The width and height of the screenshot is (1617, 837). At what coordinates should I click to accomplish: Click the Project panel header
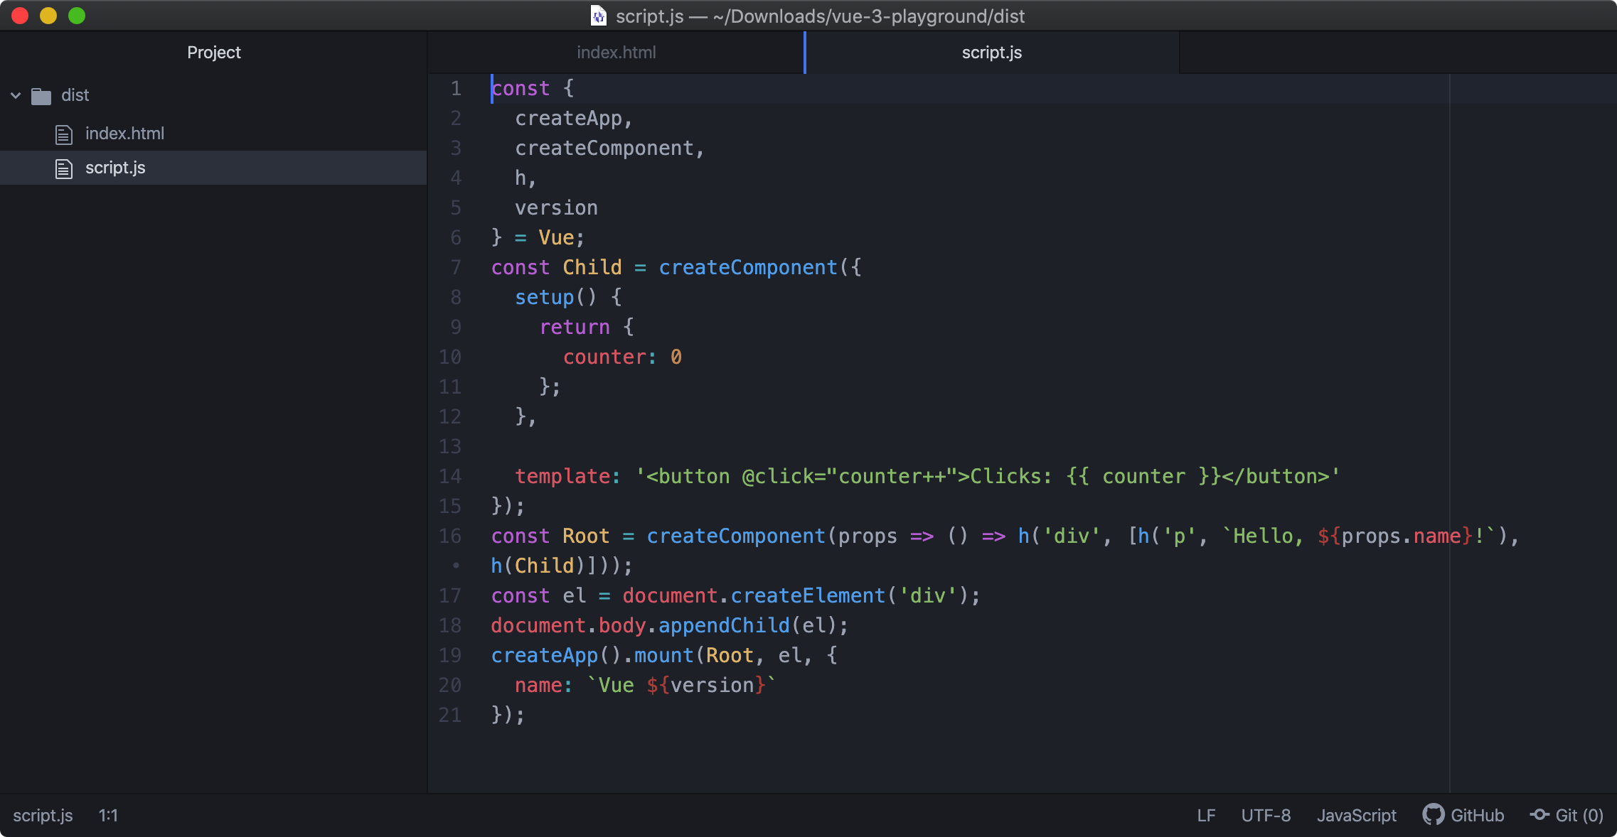[213, 53]
